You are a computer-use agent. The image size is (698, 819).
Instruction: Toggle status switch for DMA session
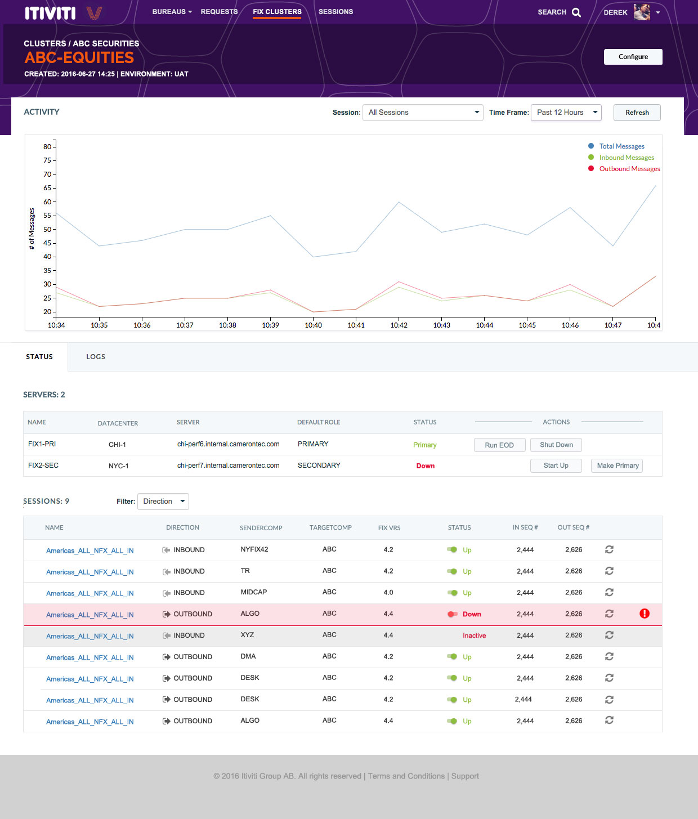point(452,657)
